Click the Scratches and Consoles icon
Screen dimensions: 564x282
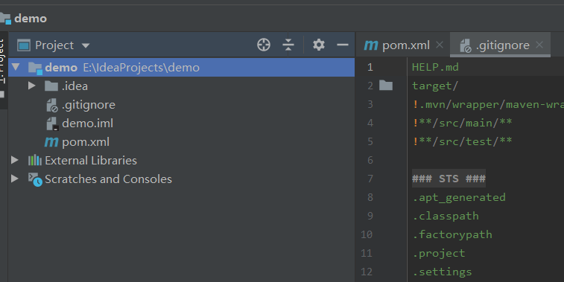click(x=35, y=179)
